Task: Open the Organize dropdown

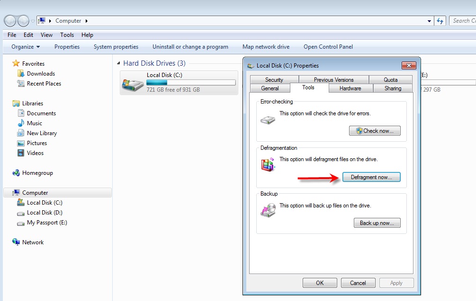Action: click(x=26, y=47)
